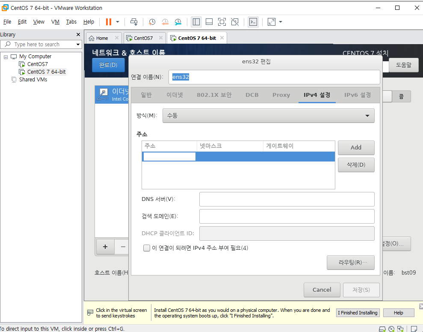Click the Cancel button
Image resolution: width=423 pixels, height=332 pixels.
(322, 290)
